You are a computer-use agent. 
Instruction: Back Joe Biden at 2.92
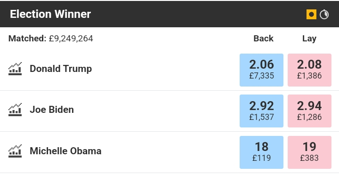(261, 111)
